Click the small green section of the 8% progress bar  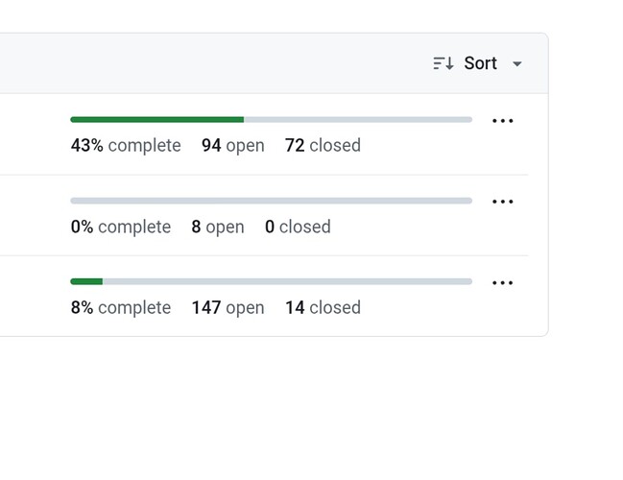[86, 281]
